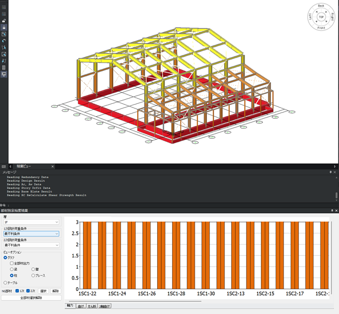The image size is (339, 314).
Task: Click the highlighted closed padlock lock icon
Action: point(4,27)
